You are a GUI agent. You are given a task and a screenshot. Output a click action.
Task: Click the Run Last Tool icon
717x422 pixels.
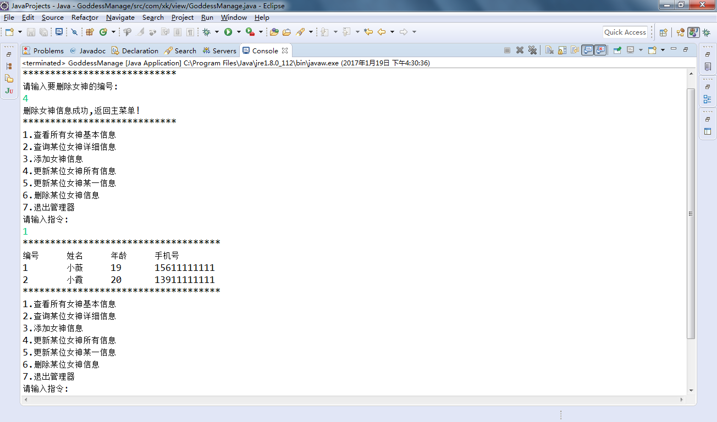(250, 32)
